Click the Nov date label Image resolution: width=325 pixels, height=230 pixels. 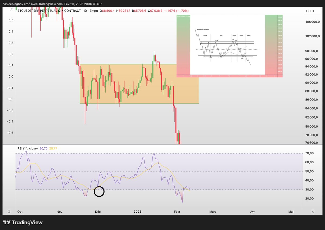60,212
